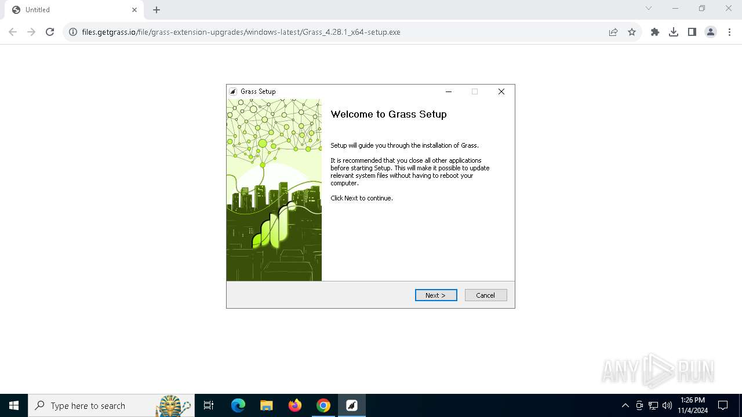Switch to Grass installer on taskbar
The image size is (742, 417).
pyautogui.click(x=352, y=405)
